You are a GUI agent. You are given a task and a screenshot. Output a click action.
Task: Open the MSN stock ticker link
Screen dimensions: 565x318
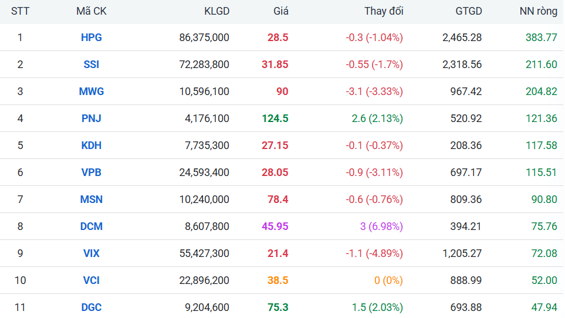click(x=91, y=199)
